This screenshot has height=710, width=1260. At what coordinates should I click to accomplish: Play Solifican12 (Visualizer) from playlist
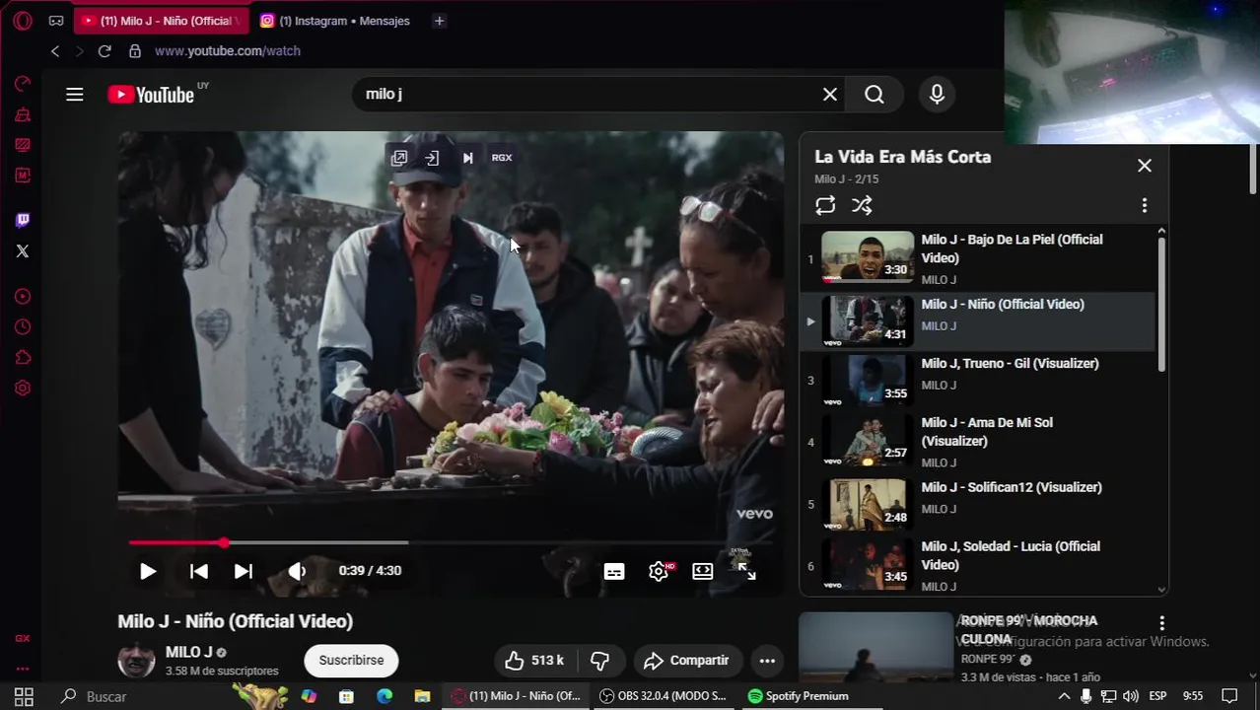pyautogui.click(x=977, y=504)
